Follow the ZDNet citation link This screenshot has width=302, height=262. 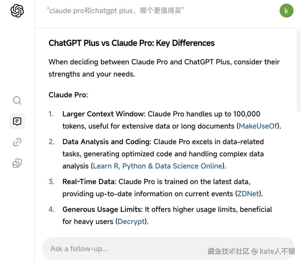click(x=248, y=193)
